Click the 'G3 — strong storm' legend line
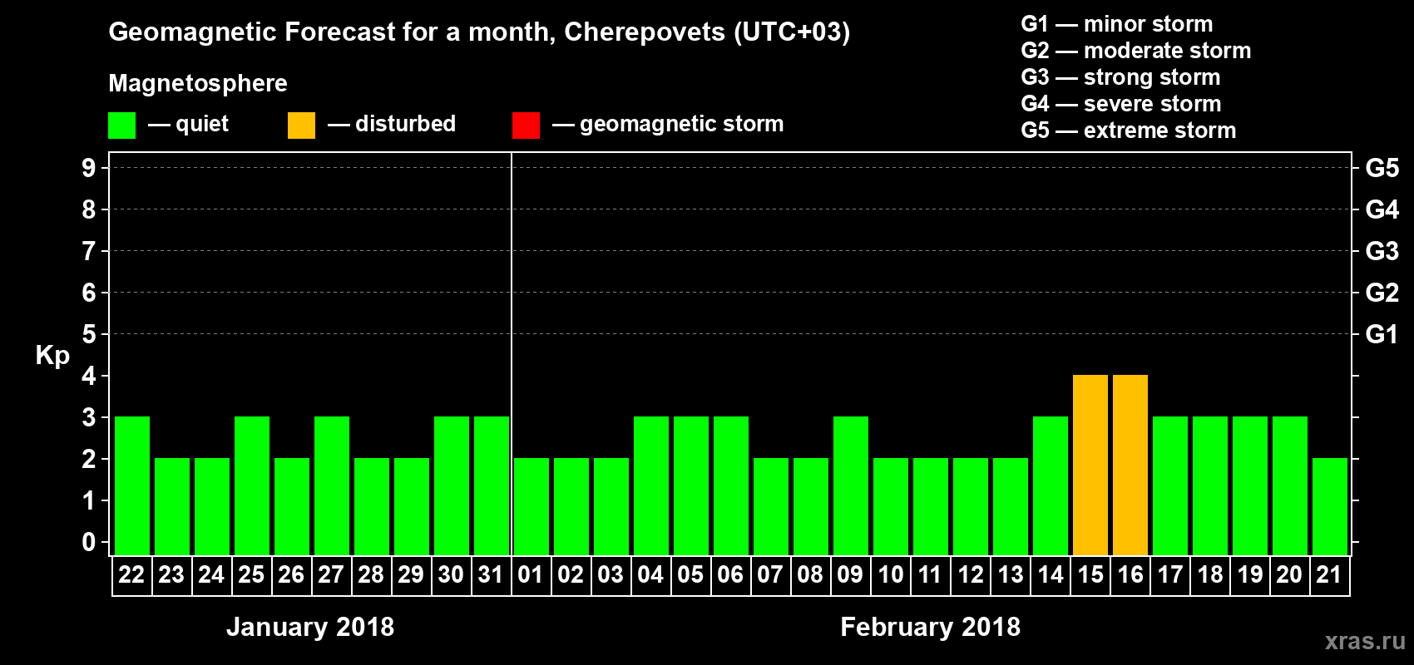This screenshot has height=665, width=1414. click(x=1120, y=77)
